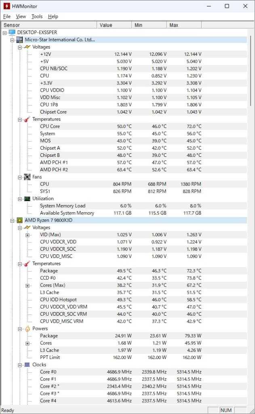Click the Value column header
Screen dimensions: 255x414
114,25
